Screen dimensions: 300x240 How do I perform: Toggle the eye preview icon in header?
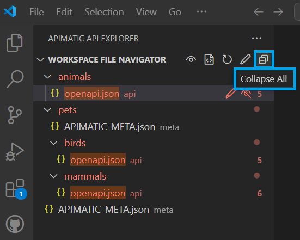click(191, 59)
